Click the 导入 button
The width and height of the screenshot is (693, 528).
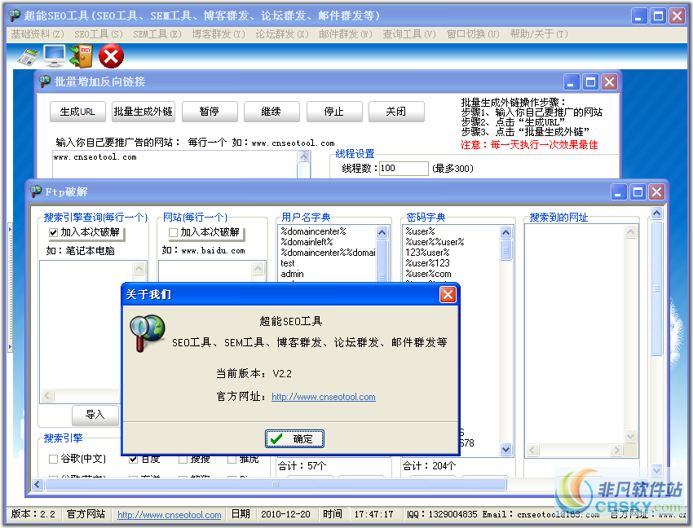pyautogui.click(x=95, y=415)
